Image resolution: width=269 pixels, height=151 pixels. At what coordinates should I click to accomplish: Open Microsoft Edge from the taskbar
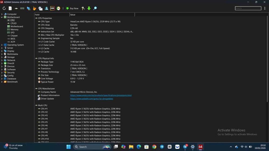click(x=139, y=147)
